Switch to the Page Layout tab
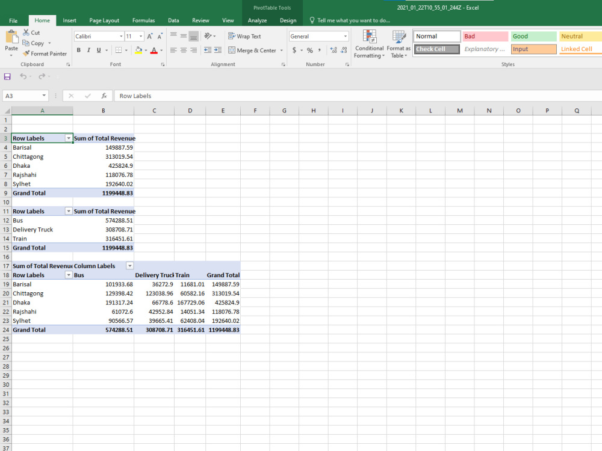 (x=104, y=20)
